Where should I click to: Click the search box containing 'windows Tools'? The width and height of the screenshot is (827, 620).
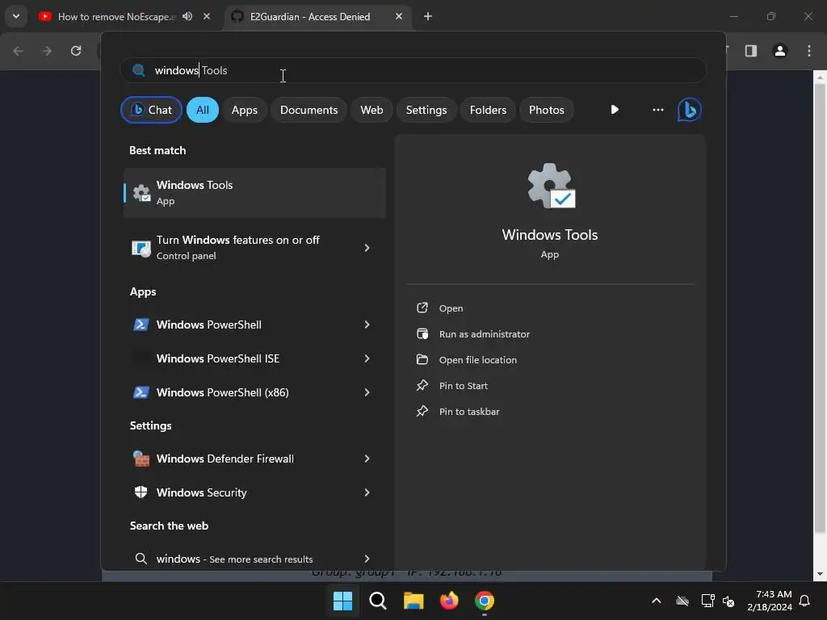pos(413,70)
